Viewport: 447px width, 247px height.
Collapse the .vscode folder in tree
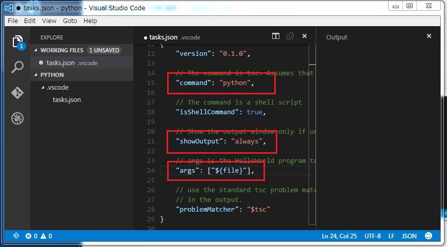(x=43, y=87)
